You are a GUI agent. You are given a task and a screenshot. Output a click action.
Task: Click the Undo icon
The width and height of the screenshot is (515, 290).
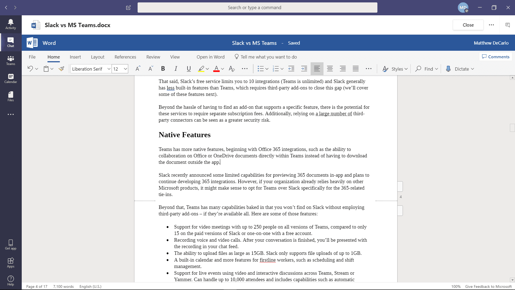click(30, 69)
